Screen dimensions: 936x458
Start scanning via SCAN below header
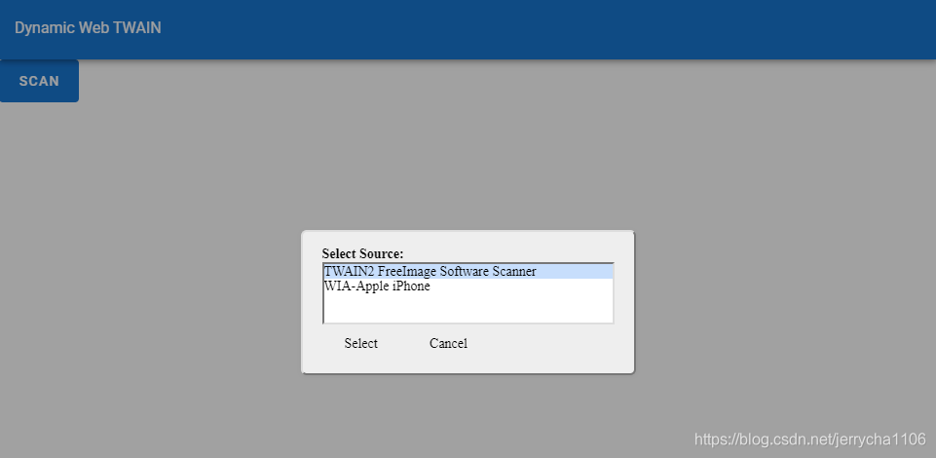coord(39,81)
